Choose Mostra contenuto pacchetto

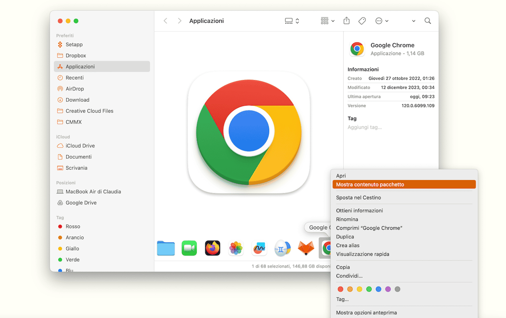pyautogui.click(x=404, y=185)
